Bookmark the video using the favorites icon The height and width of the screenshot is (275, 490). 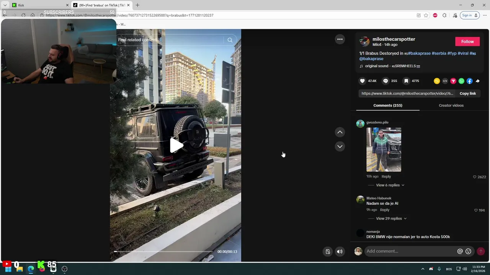coord(406,81)
